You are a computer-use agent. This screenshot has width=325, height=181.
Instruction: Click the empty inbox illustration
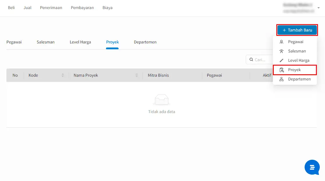[x=161, y=100]
